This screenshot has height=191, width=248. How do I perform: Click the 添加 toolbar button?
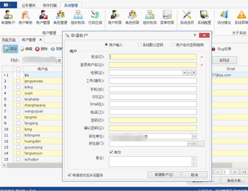(x=11, y=49)
